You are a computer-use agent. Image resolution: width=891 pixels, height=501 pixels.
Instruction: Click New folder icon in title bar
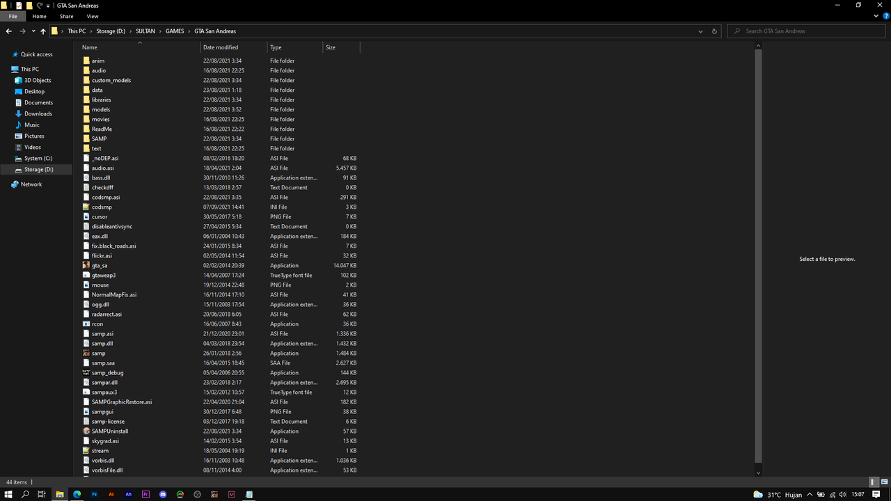[29, 5]
